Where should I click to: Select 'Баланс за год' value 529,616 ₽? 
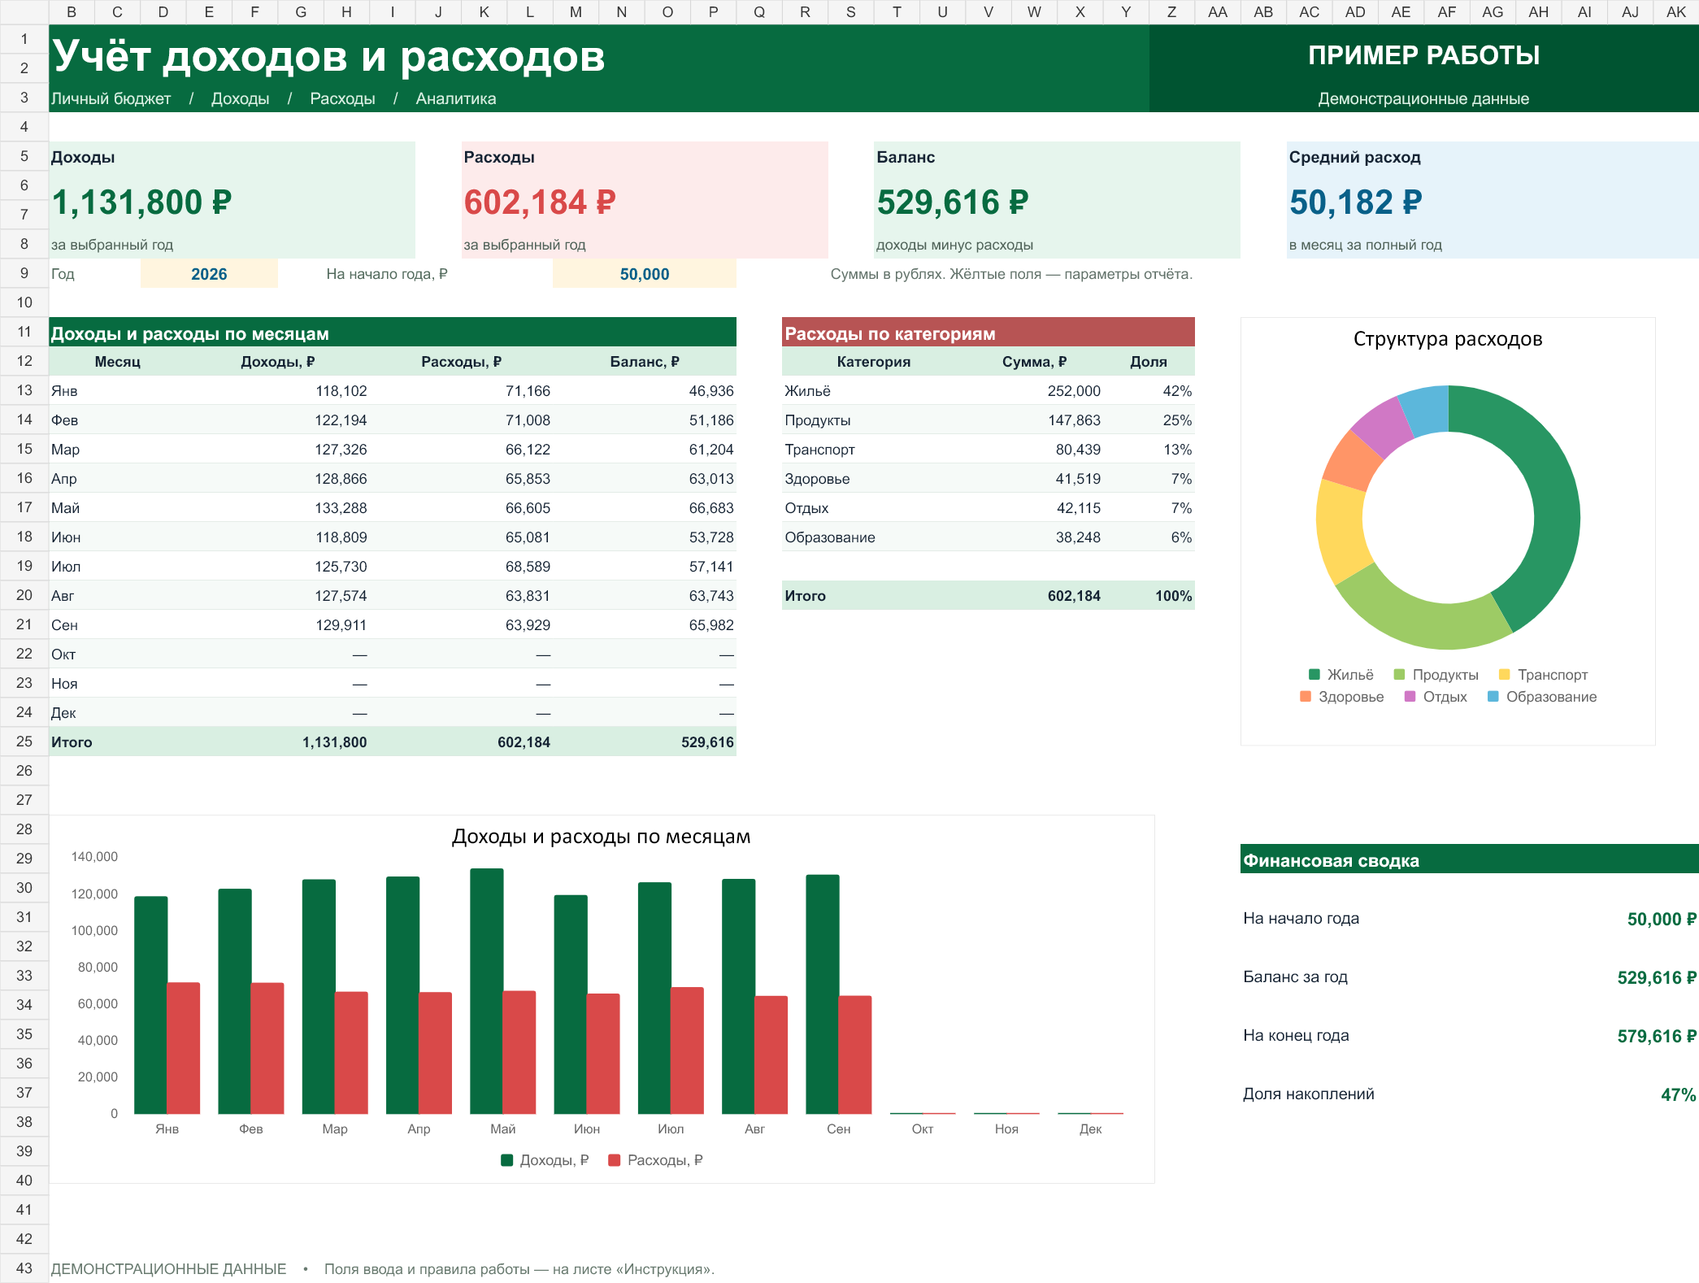pos(1656,977)
